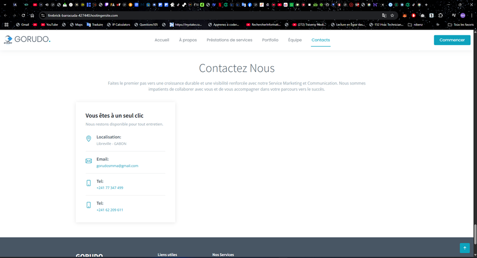Open the Apprenez à coder bookmark

pos(223,25)
